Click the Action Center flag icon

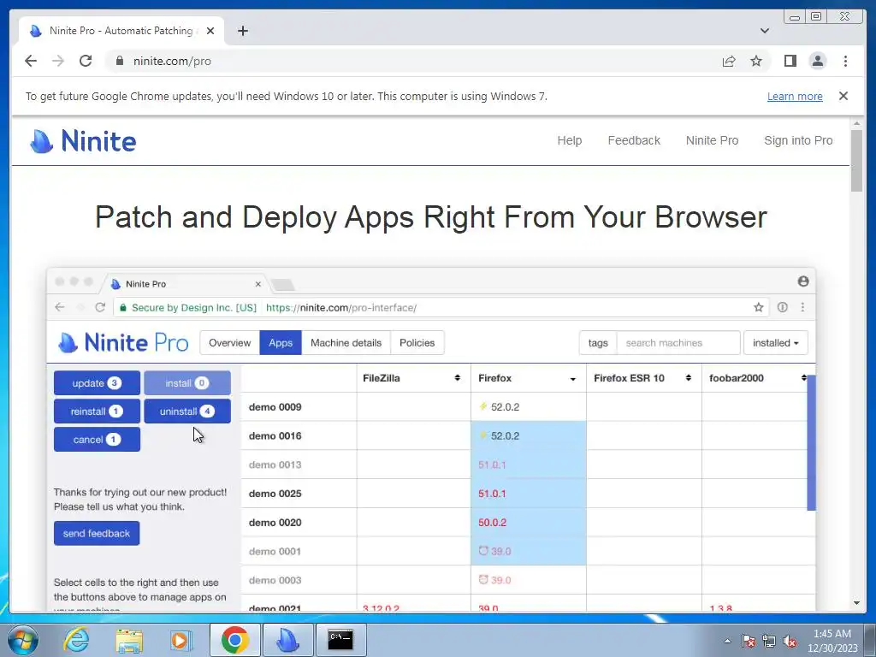pyautogui.click(x=748, y=641)
